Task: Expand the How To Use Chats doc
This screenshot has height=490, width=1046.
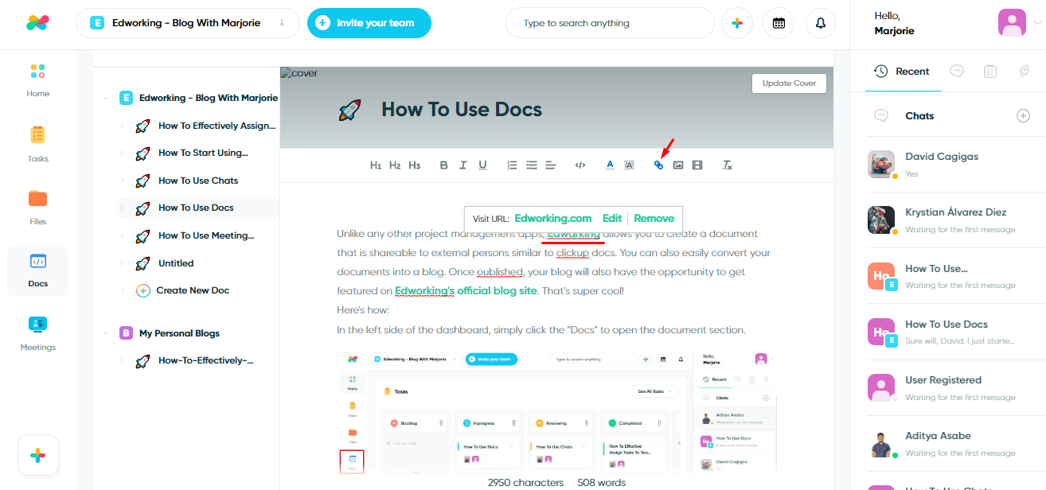Action: coord(122,181)
